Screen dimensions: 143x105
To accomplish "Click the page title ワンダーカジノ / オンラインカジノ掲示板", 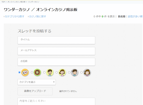I will pos(41,10).
